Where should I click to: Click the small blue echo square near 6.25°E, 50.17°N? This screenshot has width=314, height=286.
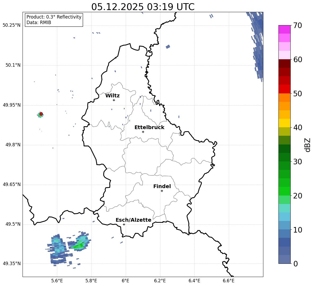coord(168,47)
